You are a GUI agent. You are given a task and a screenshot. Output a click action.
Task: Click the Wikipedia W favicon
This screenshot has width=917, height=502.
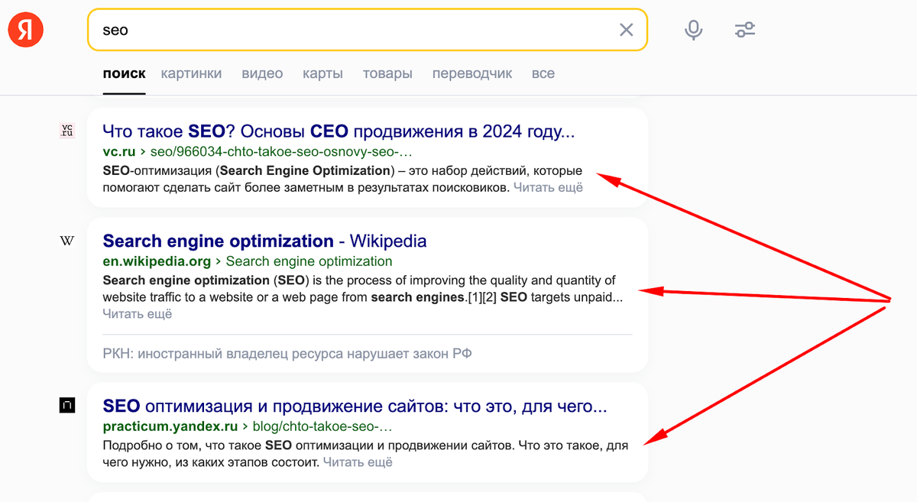pyautogui.click(x=67, y=241)
